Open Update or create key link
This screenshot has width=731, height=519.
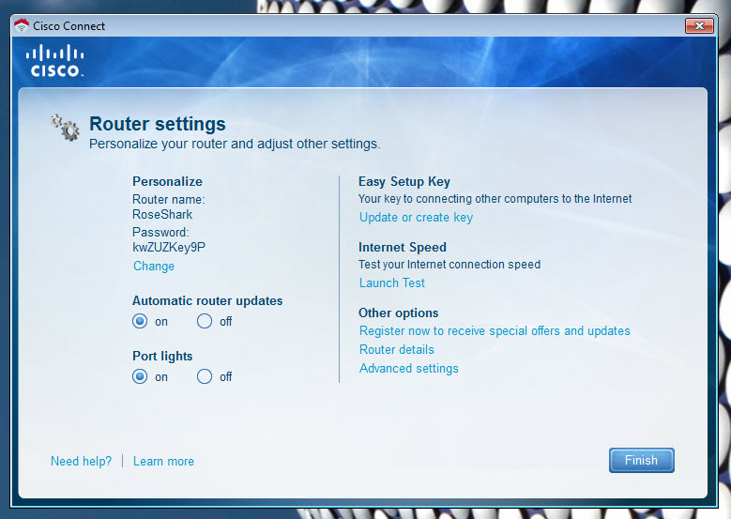coord(416,218)
